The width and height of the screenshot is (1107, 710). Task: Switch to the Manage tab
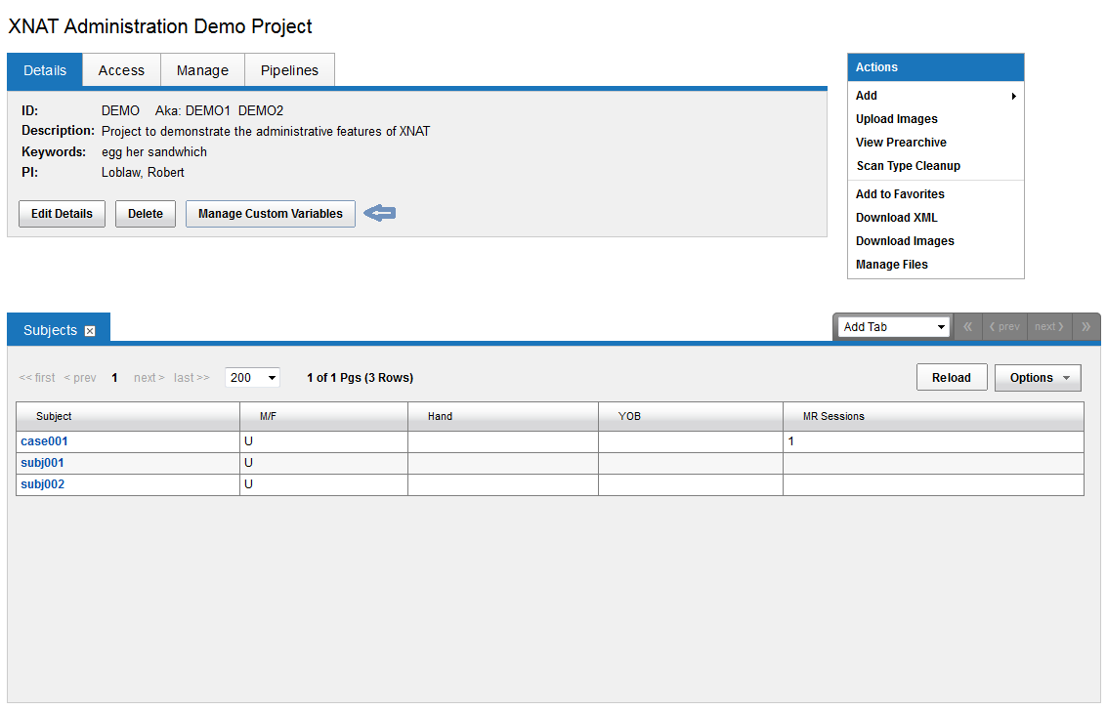pyautogui.click(x=202, y=70)
